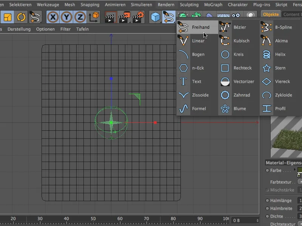Open the Filter viewport menu

click(x=65, y=29)
